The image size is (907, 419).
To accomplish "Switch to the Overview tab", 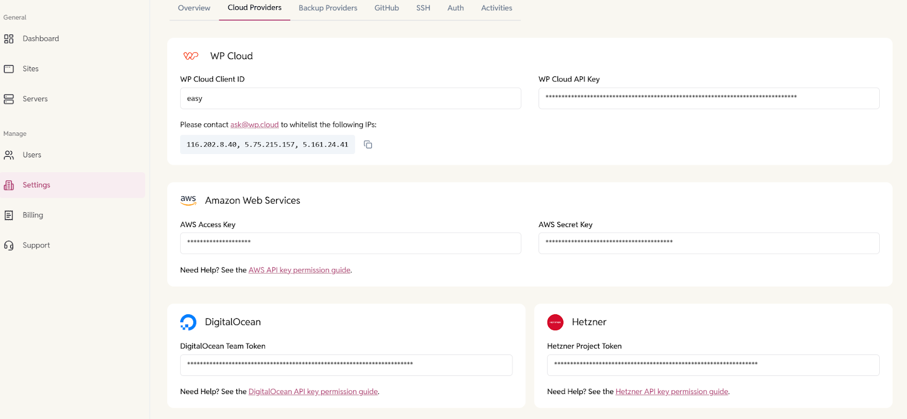I will (194, 8).
